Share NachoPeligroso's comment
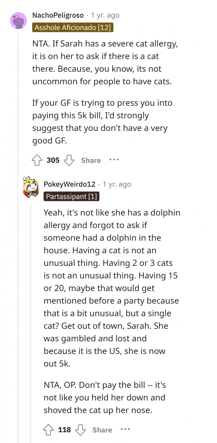Screen dimensions: 217x443 [91, 160]
